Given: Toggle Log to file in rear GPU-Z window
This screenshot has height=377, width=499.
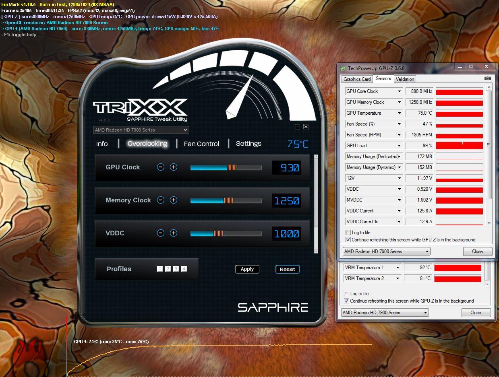Looking at the screenshot, I should (346, 294).
